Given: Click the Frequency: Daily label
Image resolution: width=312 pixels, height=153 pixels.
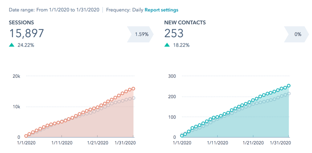Looking at the screenshot, I should [x=125, y=10].
